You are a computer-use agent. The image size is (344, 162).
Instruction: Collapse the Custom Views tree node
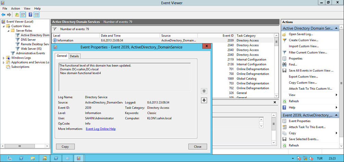pyautogui.click(x=4, y=26)
